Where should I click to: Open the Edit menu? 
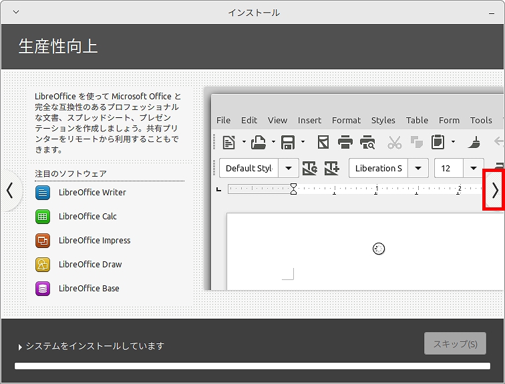(249, 120)
